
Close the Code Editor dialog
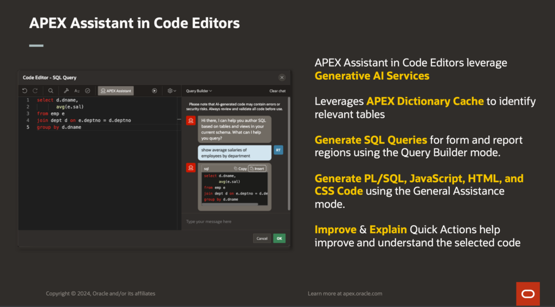(x=282, y=78)
